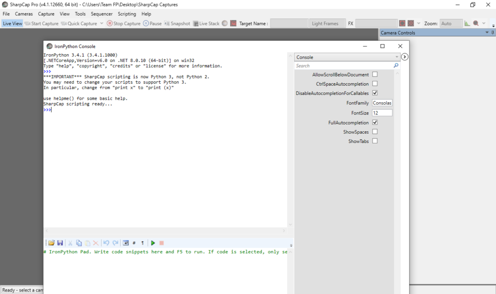Paste code using the clipboard icon
This screenshot has height=294, width=496.
(87, 243)
